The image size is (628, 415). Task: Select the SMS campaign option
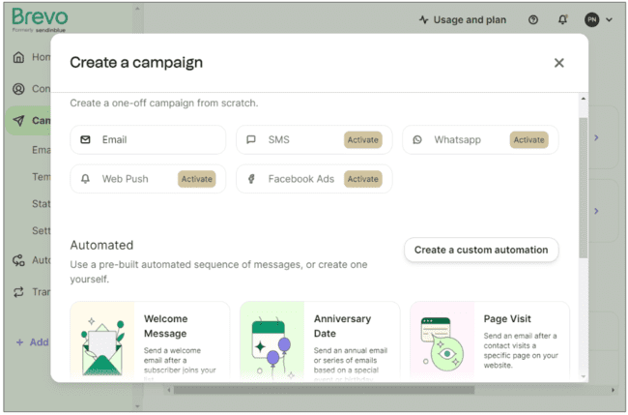tap(314, 140)
